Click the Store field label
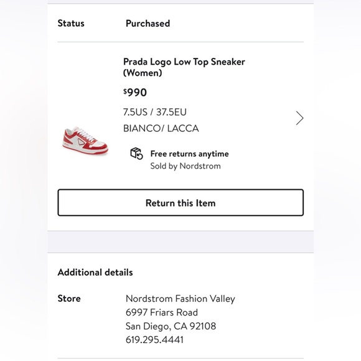This screenshot has width=361, height=361. (x=69, y=298)
